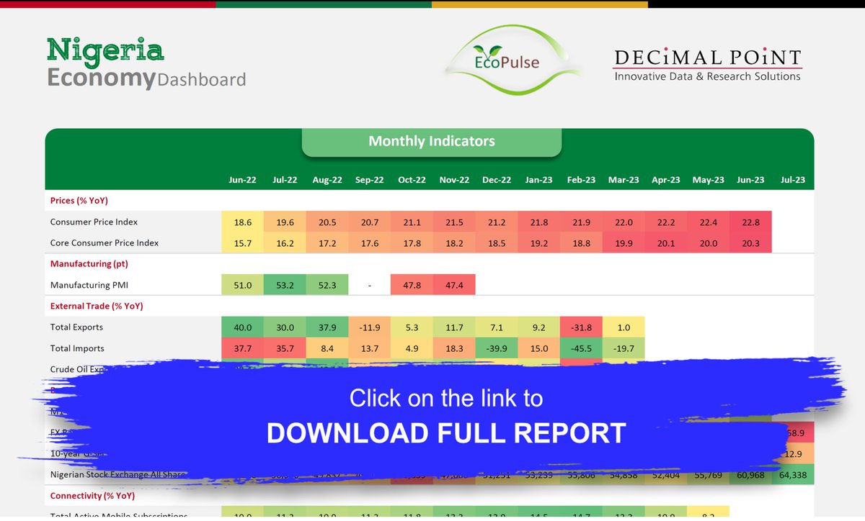This screenshot has height=521, width=865.
Task: Click the Dec-22 column header
Action: pos(497,180)
